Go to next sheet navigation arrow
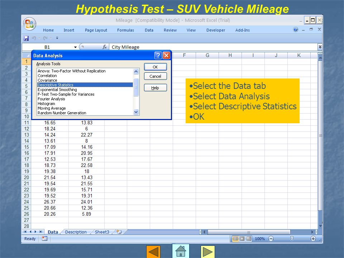 [x=35, y=232]
